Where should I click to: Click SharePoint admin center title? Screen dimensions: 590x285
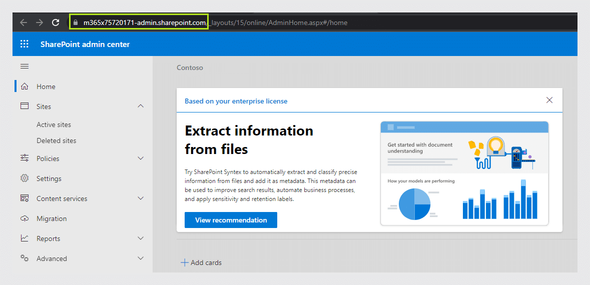pos(85,44)
